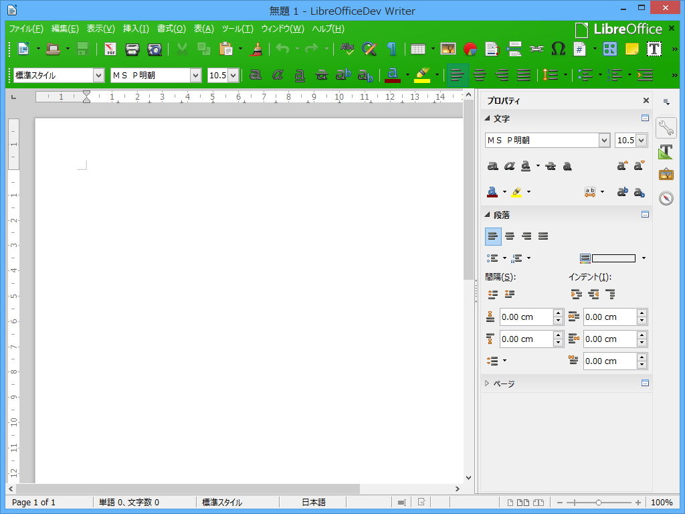Click the horizontal scrollbar
685x514 pixels.
pos(188,489)
